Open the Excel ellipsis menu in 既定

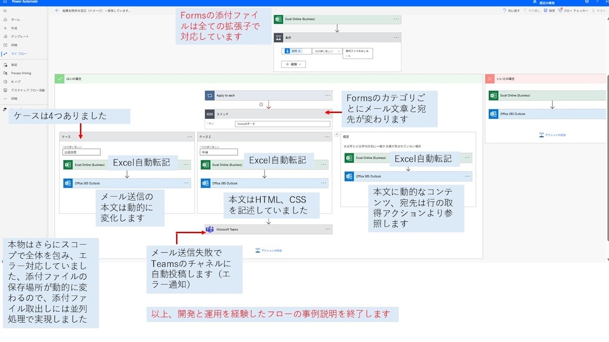[467, 158]
